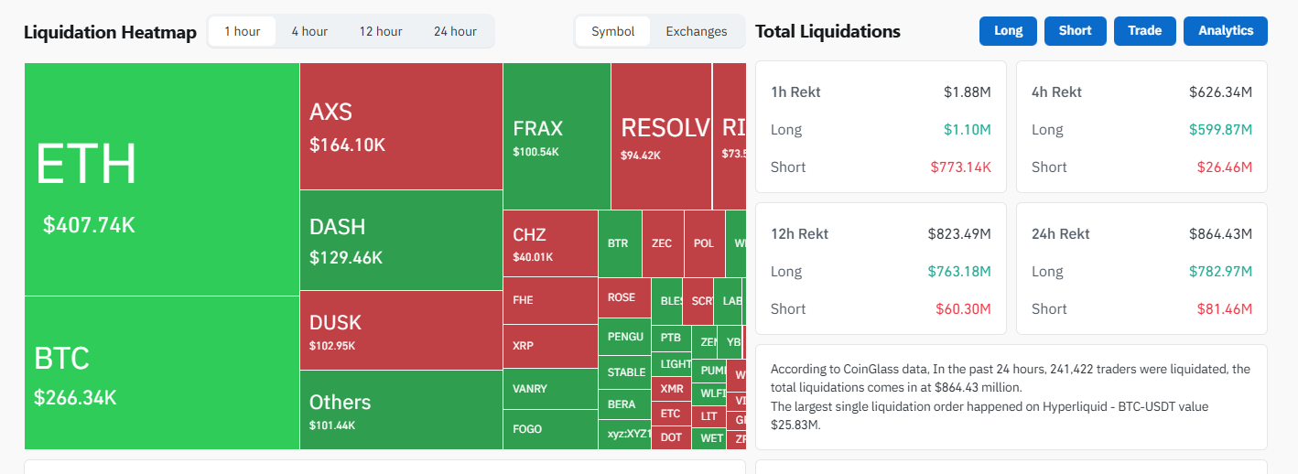Open the Others heatmap block
Screen dimensions: 1298x474
pos(401,409)
